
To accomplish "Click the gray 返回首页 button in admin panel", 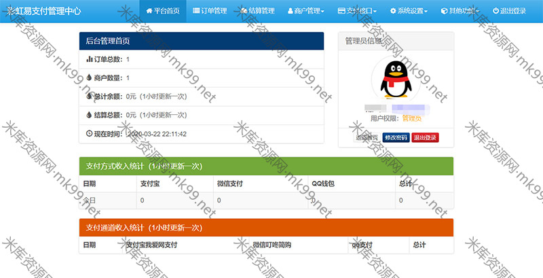I will pyautogui.click(x=367, y=137).
